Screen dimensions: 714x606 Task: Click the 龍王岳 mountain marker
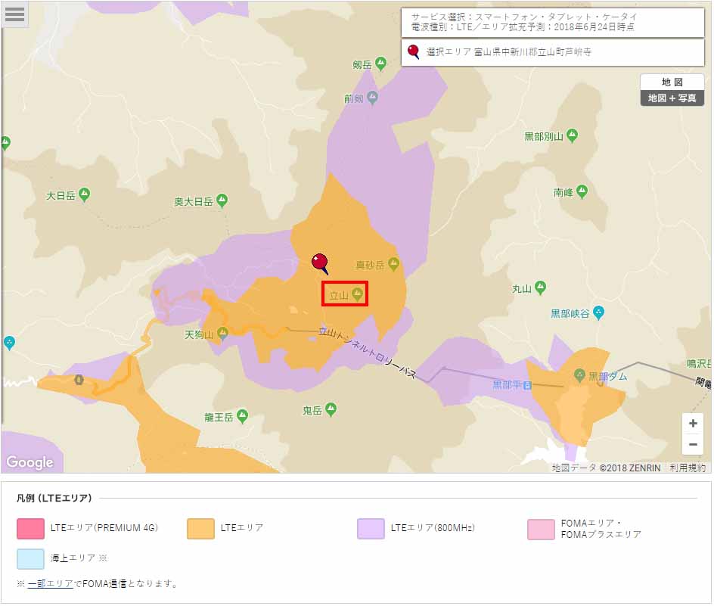pos(242,415)
